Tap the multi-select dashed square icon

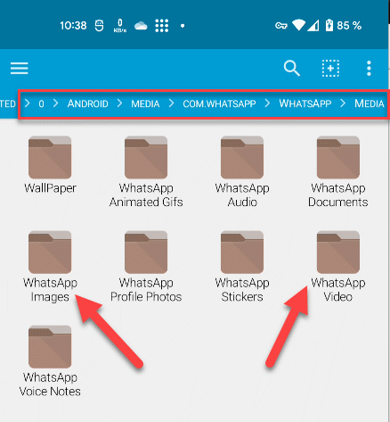(x=330, y=69)
